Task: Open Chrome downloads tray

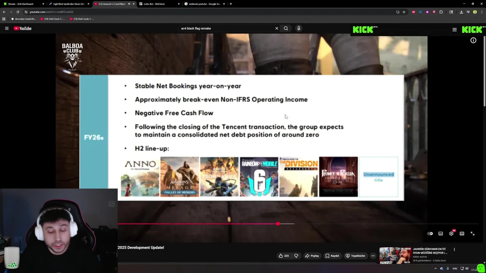Action: [x=461, y=12]
